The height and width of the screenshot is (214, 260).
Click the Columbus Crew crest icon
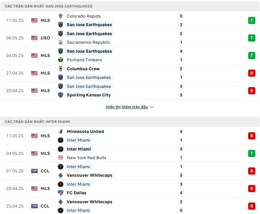[61, 69]
